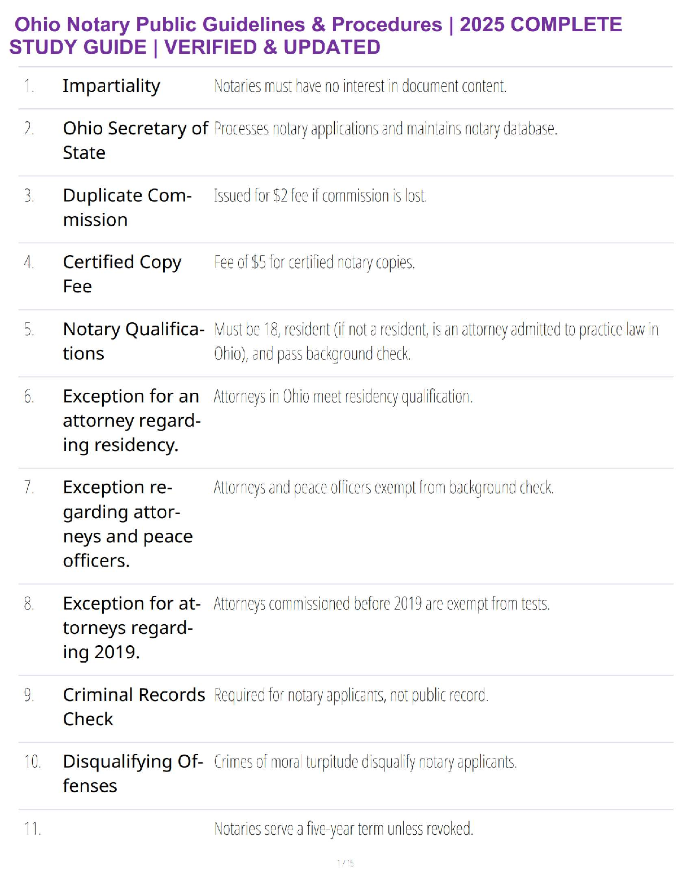This screenshot has height=894, width=691.
Task: Select the definition about the $5 certified copies fee
Action: click(x=314, y=262)
